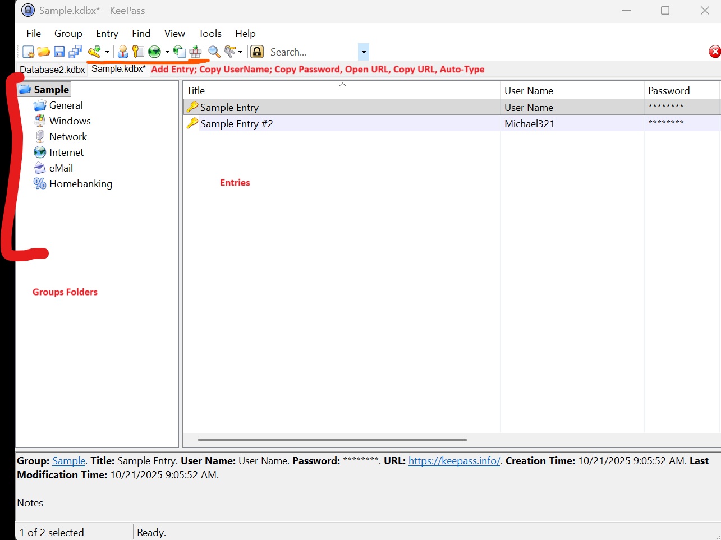Viewport: 721px width, 540px height.
Task: Click the horizontal scrollbar in entry list
Action: 332,440
